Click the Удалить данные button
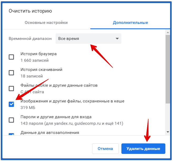 point(143,149)
